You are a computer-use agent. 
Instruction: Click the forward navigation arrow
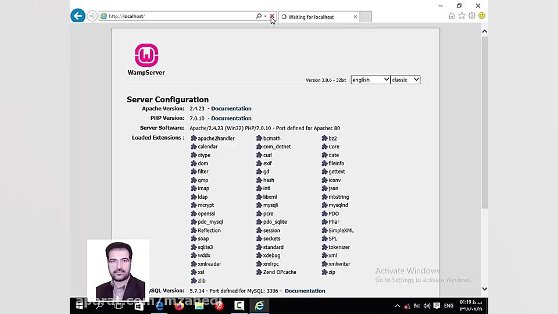(92, 16)
